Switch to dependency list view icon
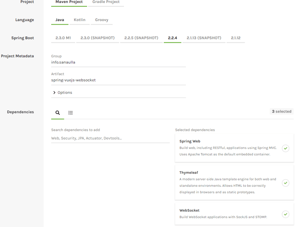The image size is (298, 227). point(70,113)
